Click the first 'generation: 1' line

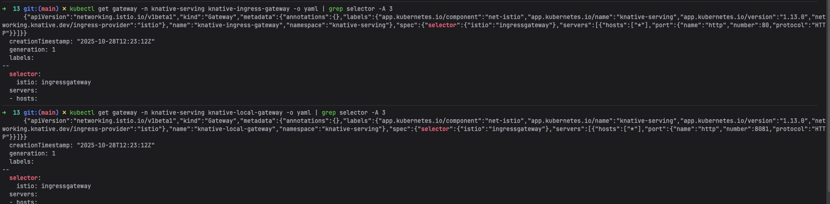[32, 49]
